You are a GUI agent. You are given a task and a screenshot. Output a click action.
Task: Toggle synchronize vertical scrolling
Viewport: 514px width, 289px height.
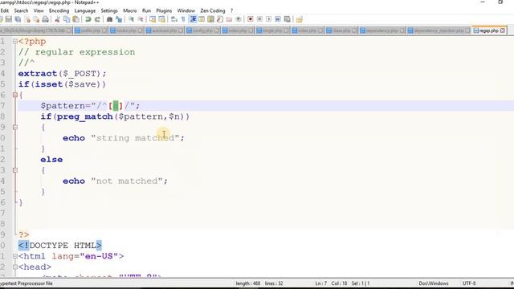(153, 19)
